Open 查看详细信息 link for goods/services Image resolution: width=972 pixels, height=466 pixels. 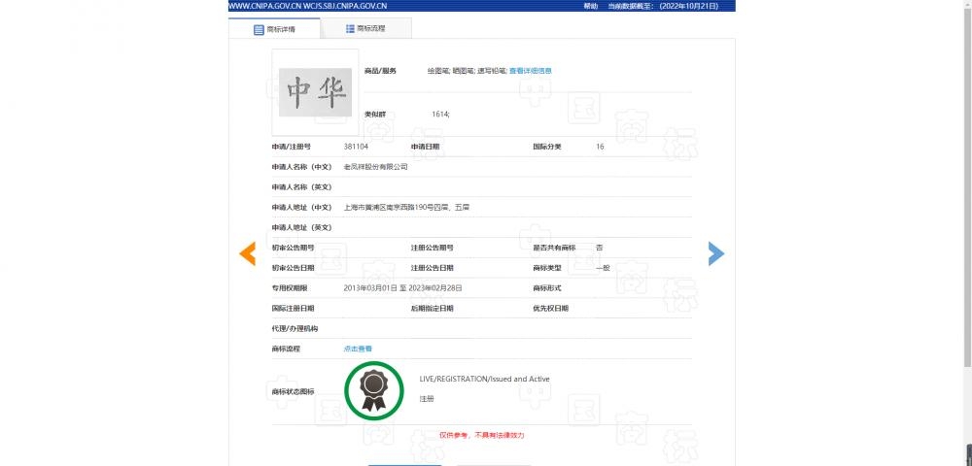[531, 71]
